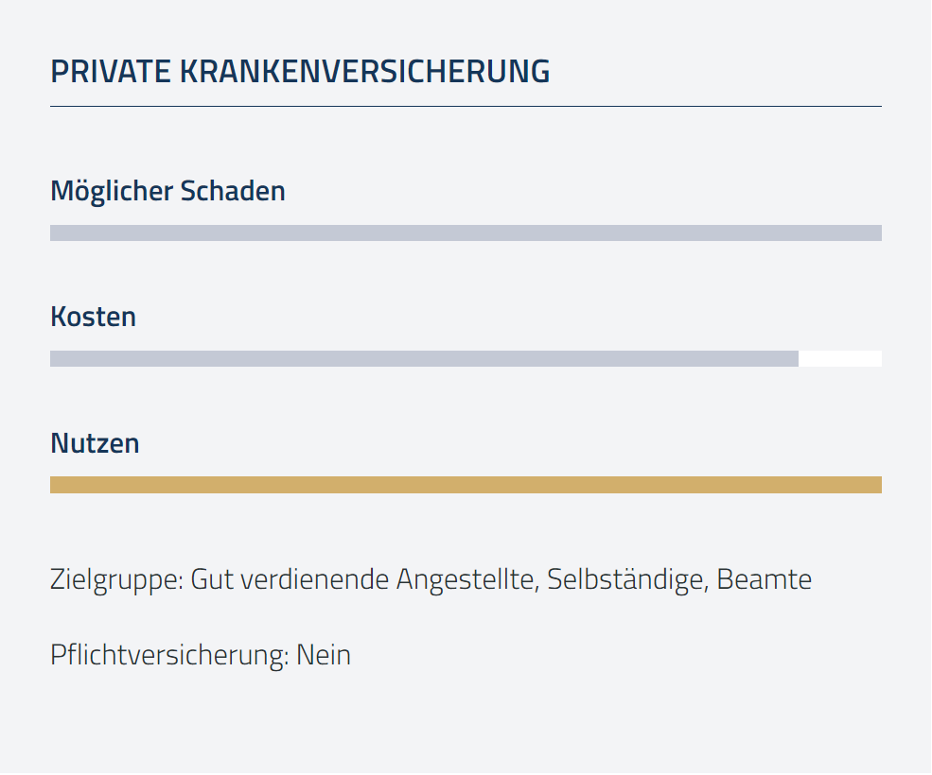Click the word Schaden in the first label
The image size is (932, 775).
click(x=233, y=191)
